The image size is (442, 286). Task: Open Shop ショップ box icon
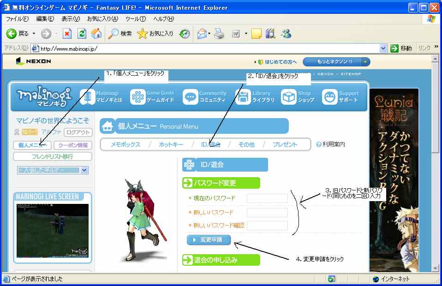pyautogui.click(x=289, y=97)
